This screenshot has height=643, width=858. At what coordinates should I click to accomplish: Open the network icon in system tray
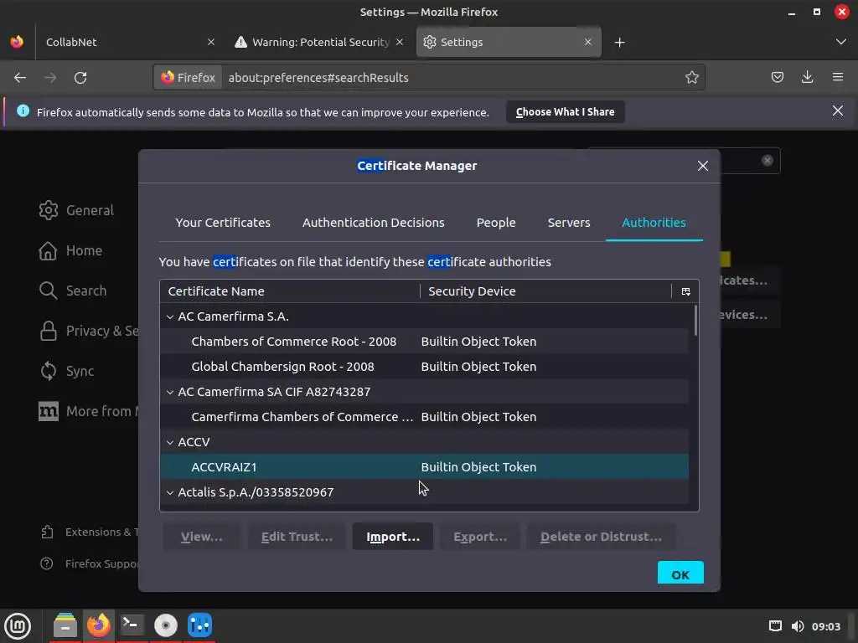pyautogui.click(x=775, y=626)
